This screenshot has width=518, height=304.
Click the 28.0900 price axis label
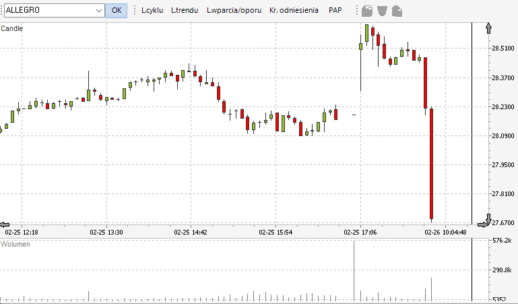(503, 135)
